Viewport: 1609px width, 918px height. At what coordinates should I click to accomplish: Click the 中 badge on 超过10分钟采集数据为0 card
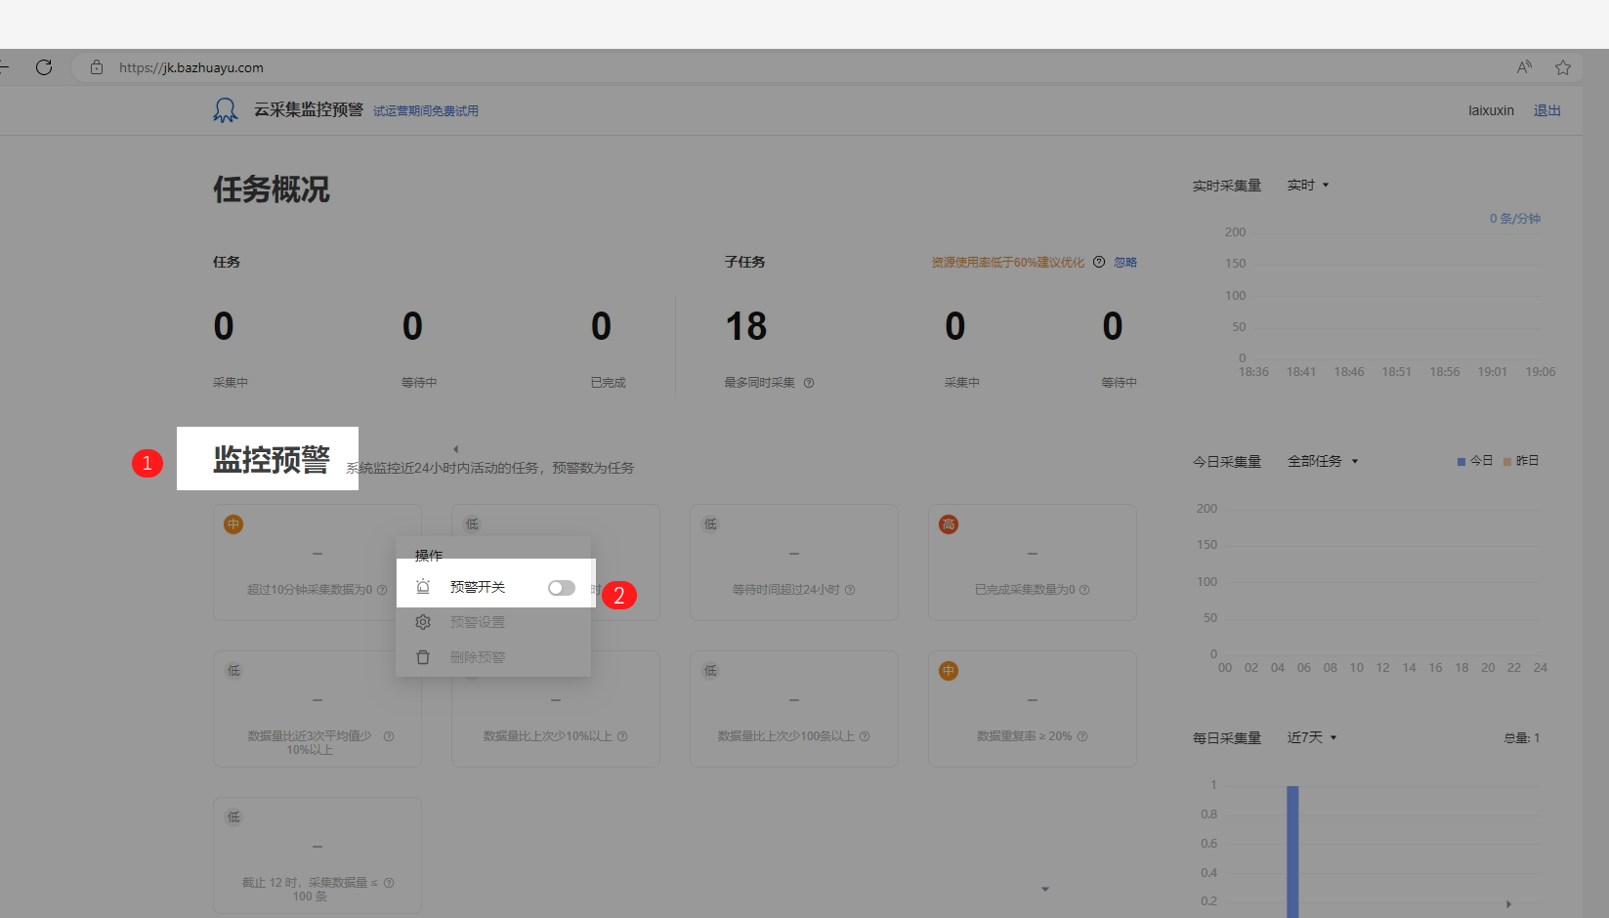pos(233,524)
